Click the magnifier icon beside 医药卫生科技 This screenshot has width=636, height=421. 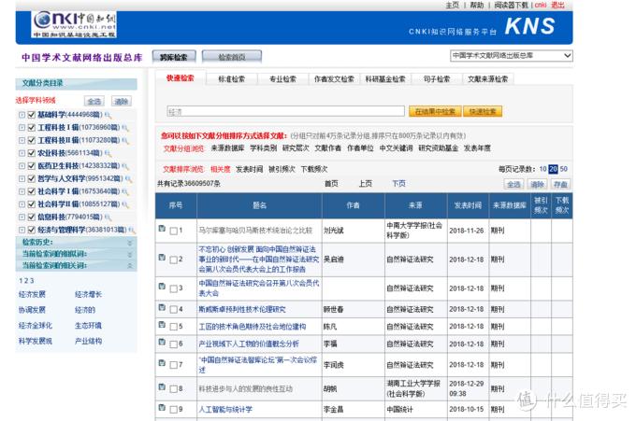(125, 166)
